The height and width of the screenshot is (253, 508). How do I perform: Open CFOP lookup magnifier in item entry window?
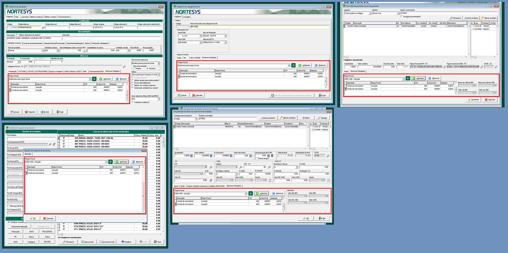pyautogui.click(x=328, y=156)
